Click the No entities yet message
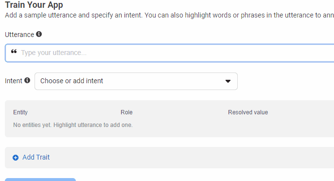The image size is (334, 181). [x=73, y=125]
